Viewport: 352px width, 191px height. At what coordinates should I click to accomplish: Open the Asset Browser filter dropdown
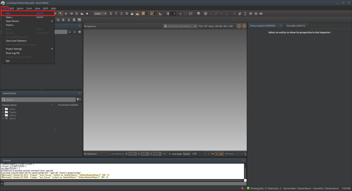pyautogui.click(x=79, y=99)
